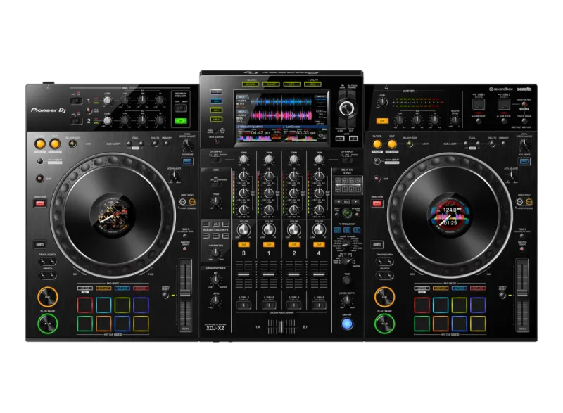Screen dimensions: 563x413
Task: Turn on the microphone FEEDBACK REDUCER green ON button
Action: (x=181, y=121)
